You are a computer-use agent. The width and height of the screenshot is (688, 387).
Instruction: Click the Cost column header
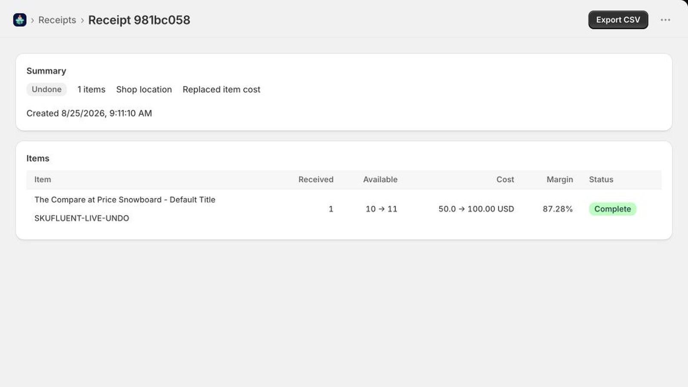coord(505,179)
